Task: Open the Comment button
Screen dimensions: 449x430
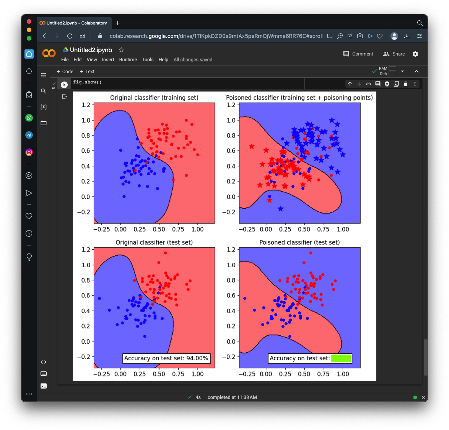Action: click(358, 54)
